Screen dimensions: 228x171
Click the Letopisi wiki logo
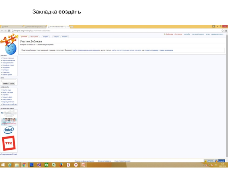pyautogui.click(x=9, y=43)
